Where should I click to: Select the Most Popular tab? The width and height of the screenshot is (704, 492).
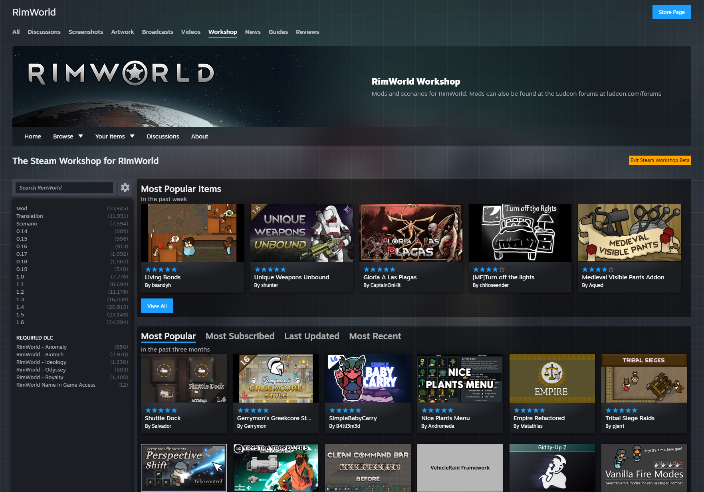coord(169,336)
